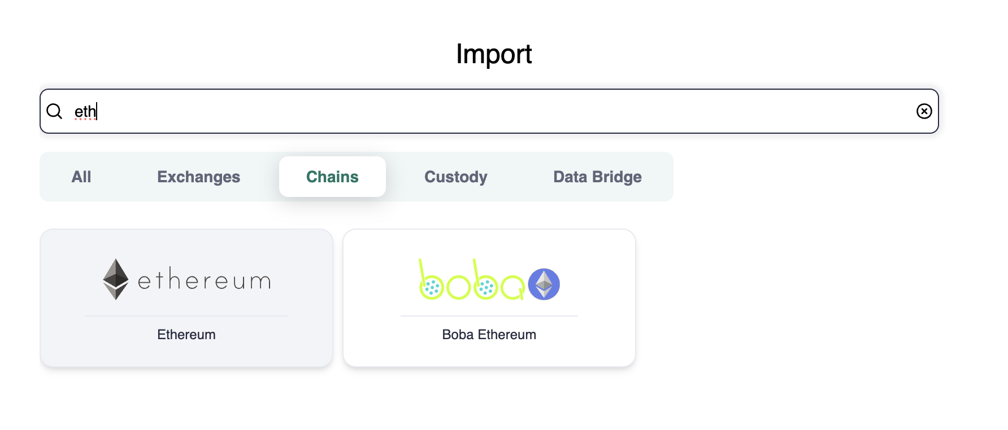1008x430 pixels.
Task: Click the purple Ethereum circle on Boba logo
Action: (x=544, y=284)
